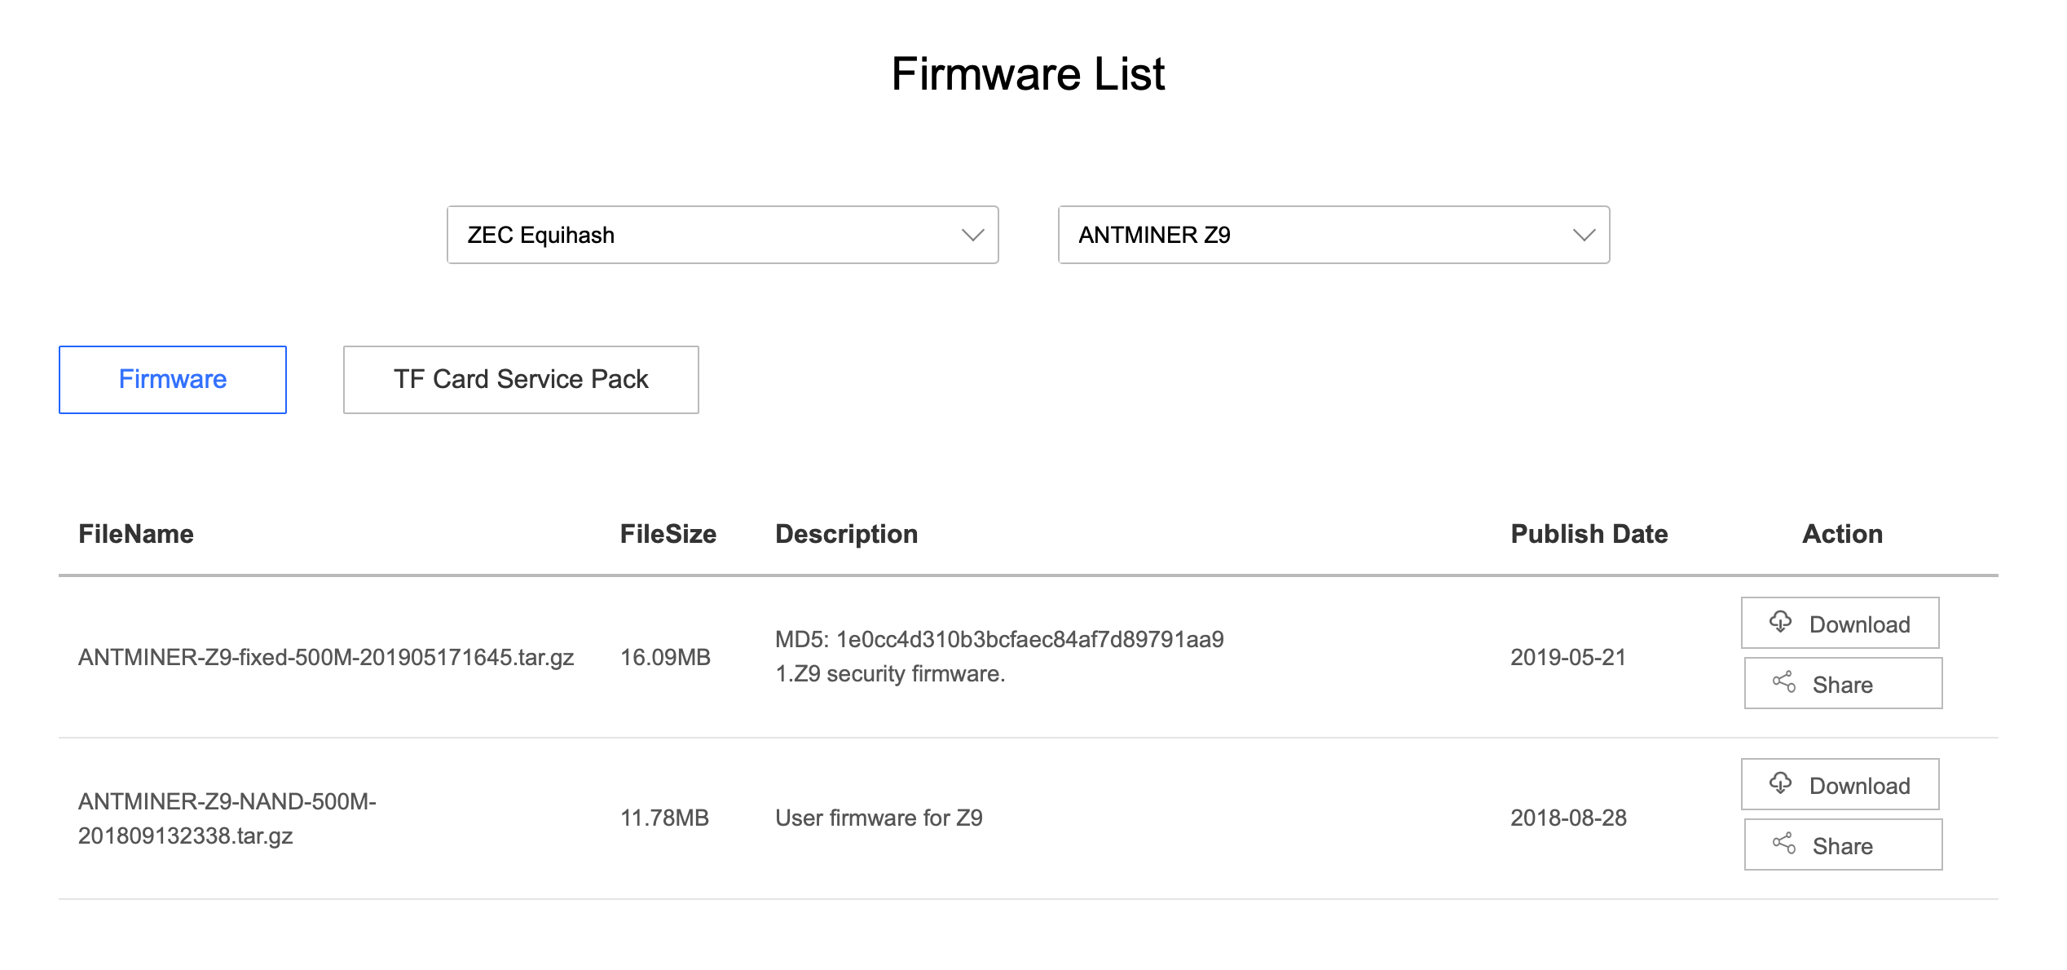The image size is (2067, 970).
Task: Click the Publish Date column header
Action: click(x=1589, y=534)
